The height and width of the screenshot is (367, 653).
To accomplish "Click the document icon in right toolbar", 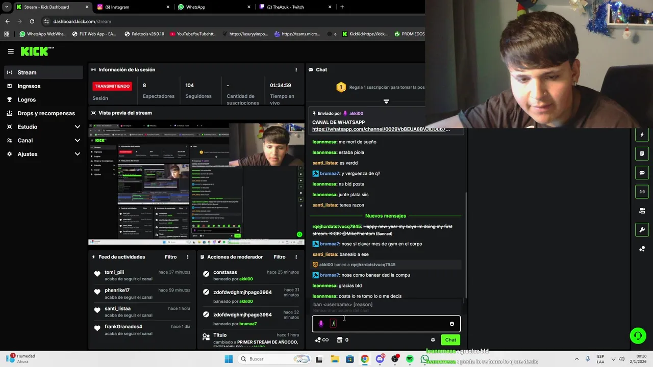I will (x=642, y=153).
